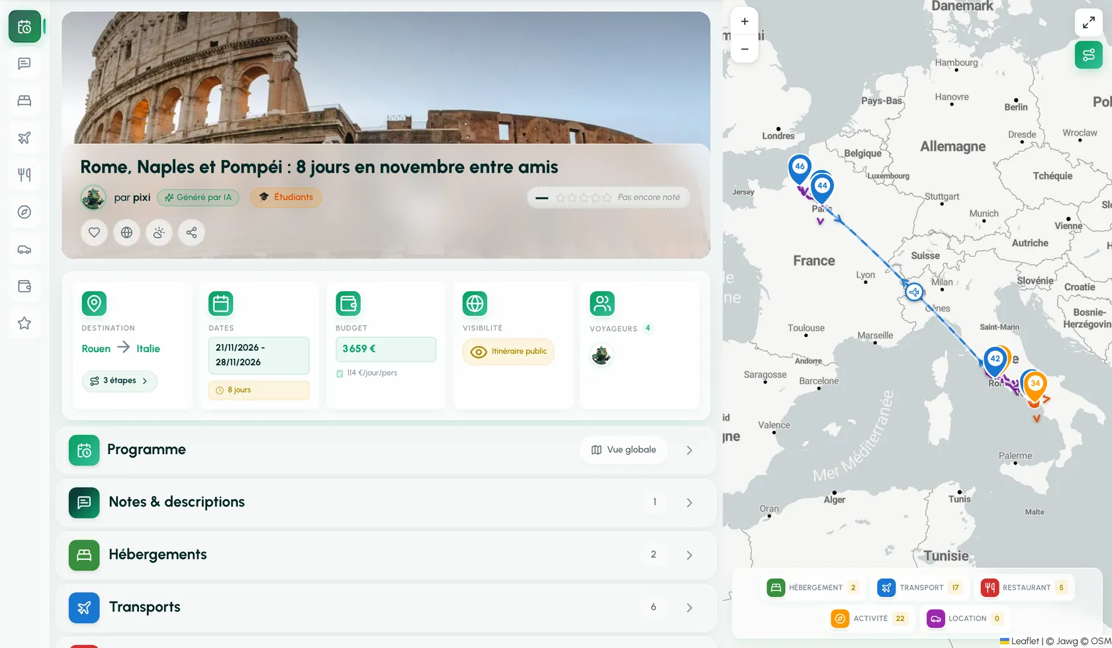Like the itinerary with the heart icon

[94, 232]
